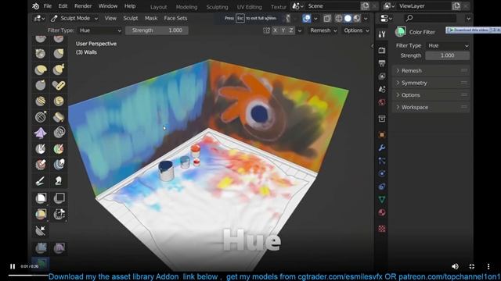Expand the Remesh panel
The height and width of the screenshot is (281, 501).
[x=431, y=70]
